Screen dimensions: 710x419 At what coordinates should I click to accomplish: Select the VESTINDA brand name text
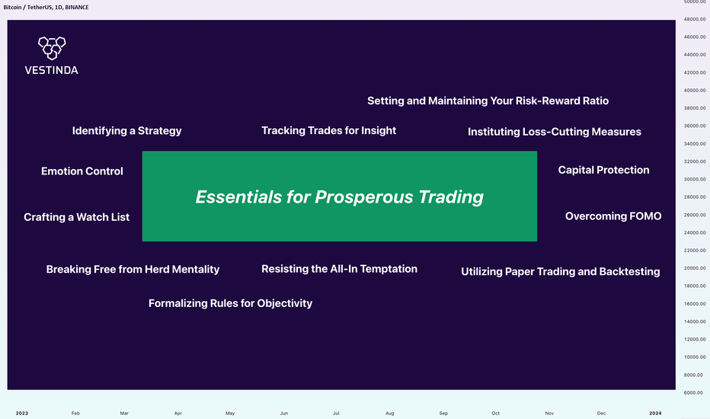click(51, 70)
